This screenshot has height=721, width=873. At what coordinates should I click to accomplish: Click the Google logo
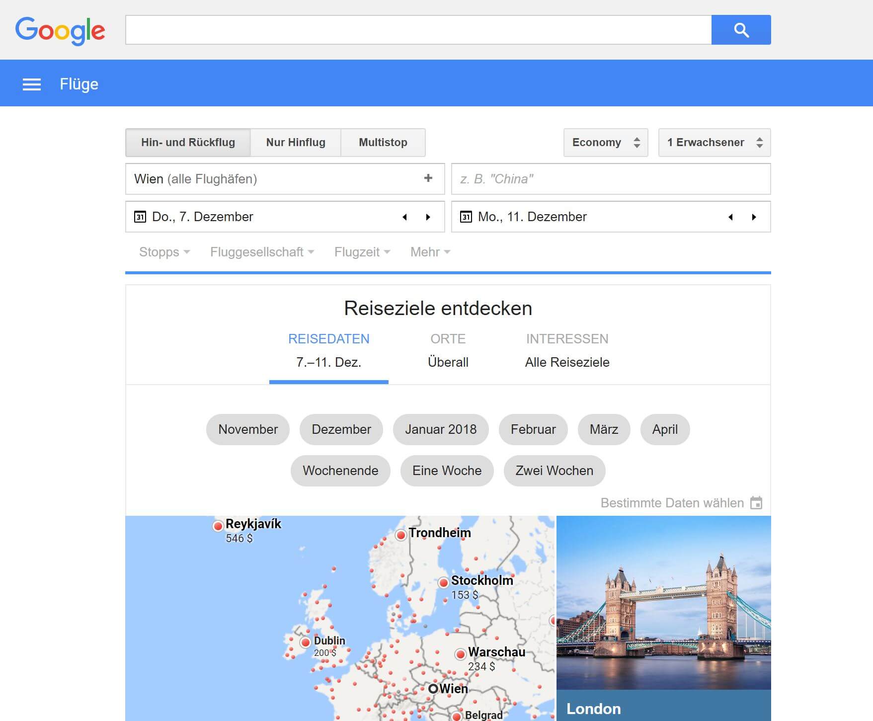pos(60,30)
